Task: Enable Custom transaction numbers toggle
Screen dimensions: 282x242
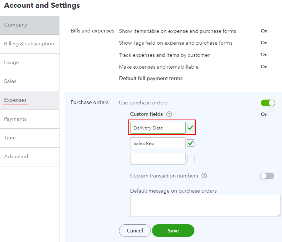Action: tap(267, 176)
